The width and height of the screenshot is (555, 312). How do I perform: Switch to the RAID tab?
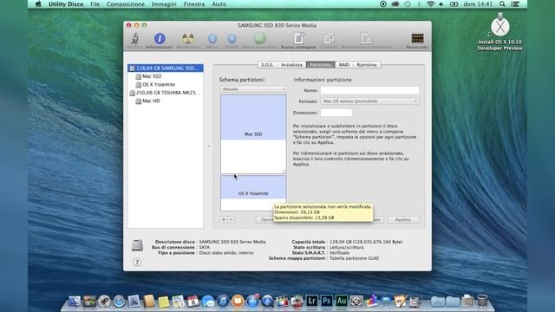[344, 65]
